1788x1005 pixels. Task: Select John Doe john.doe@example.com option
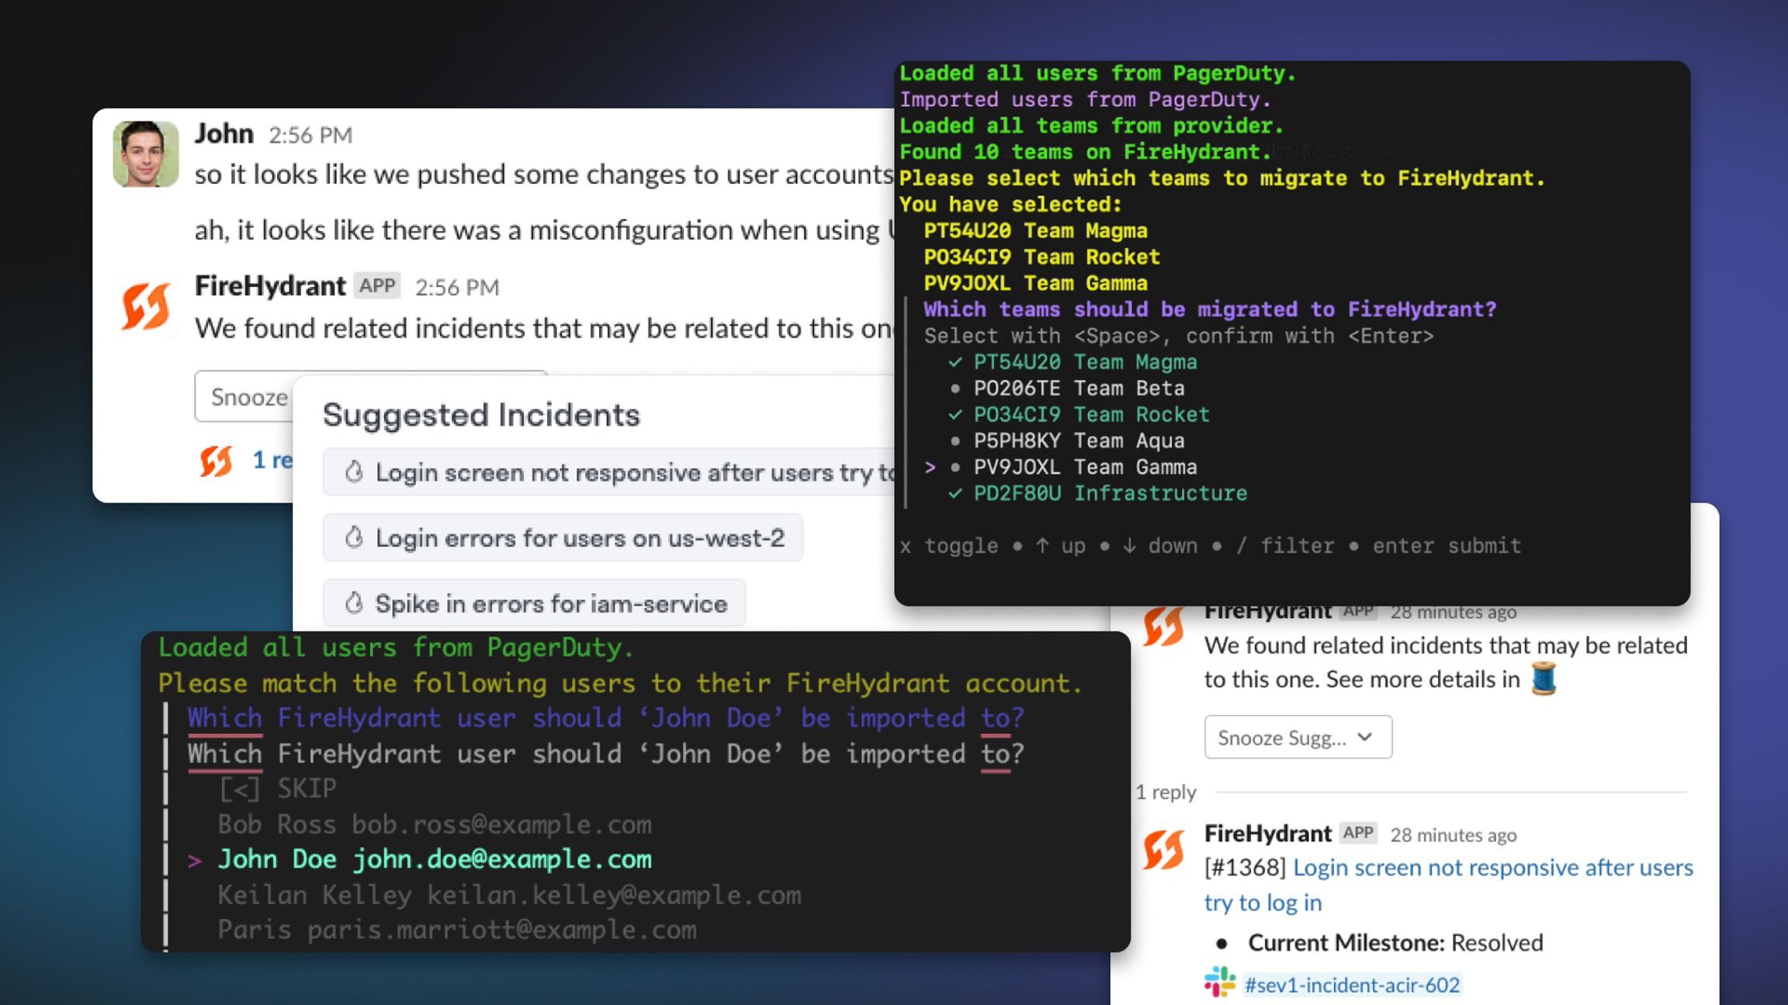(x=435, y=859)
